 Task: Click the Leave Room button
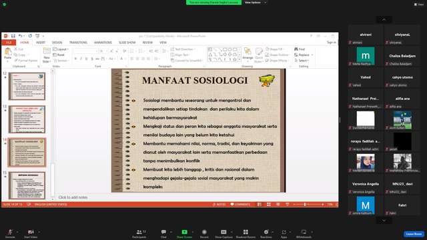pyautogui.click(x=414, y=234)
